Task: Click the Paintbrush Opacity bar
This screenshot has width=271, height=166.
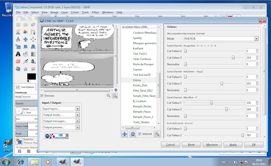Action: [26, 103]
